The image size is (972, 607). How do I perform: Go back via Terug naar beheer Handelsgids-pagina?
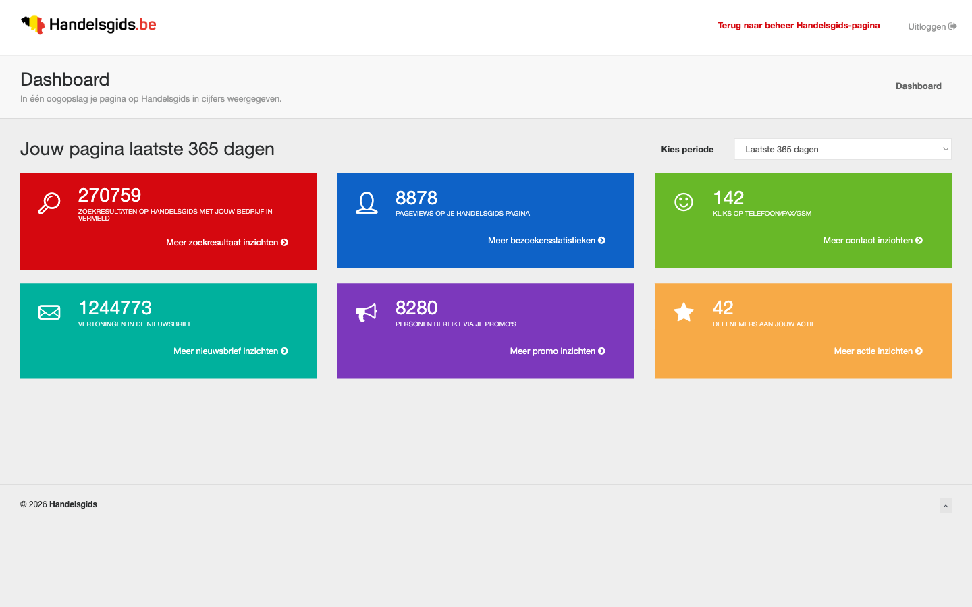click(799, 26)
